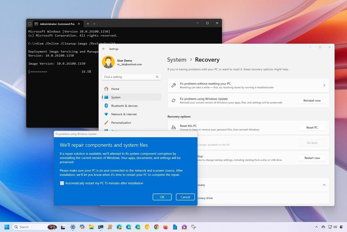347x232 pixels.
Task: Open Bluetooth & devices settings
Action: tap(132, 106)
